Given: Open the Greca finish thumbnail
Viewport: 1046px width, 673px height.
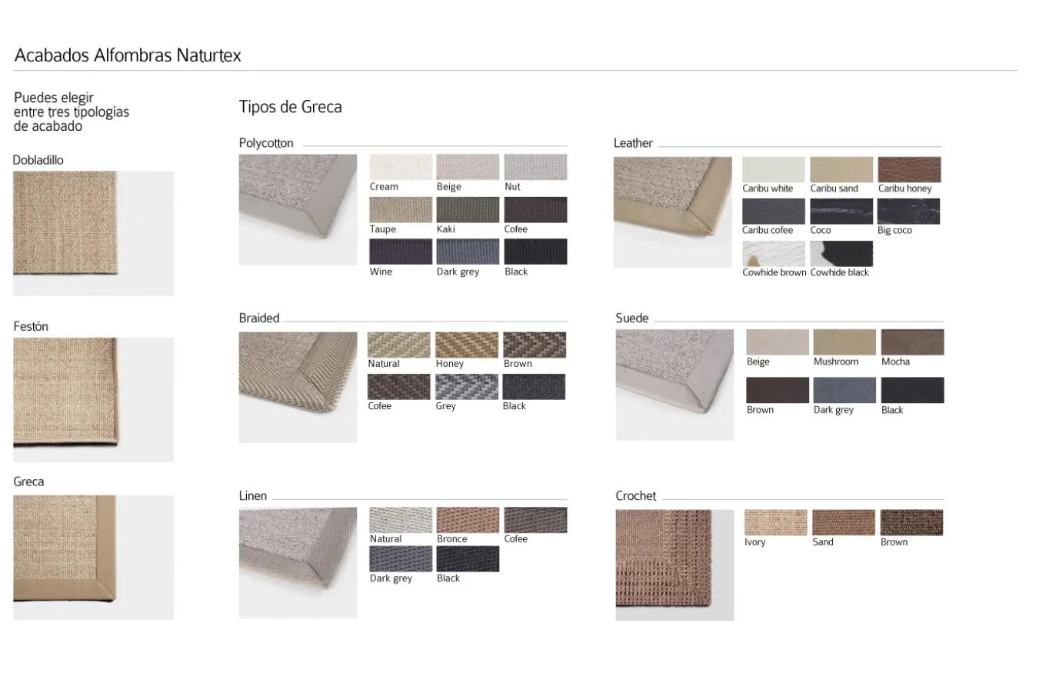Looking at the screenshot, I should pos(93,558).
